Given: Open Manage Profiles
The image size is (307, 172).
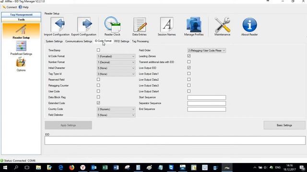Looking at the screenshot, I should tap(194, 27).
